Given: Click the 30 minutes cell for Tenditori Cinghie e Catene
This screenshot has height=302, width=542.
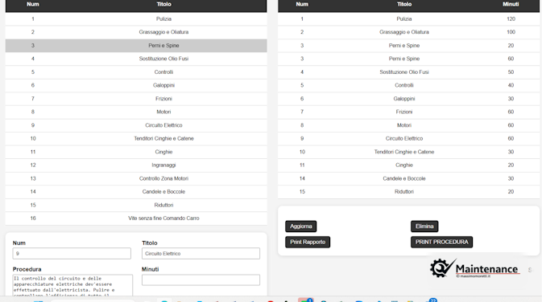Looking at the screenshot, I should point(511,152).
